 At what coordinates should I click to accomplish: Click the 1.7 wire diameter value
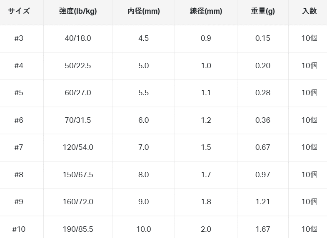[206, 175]
